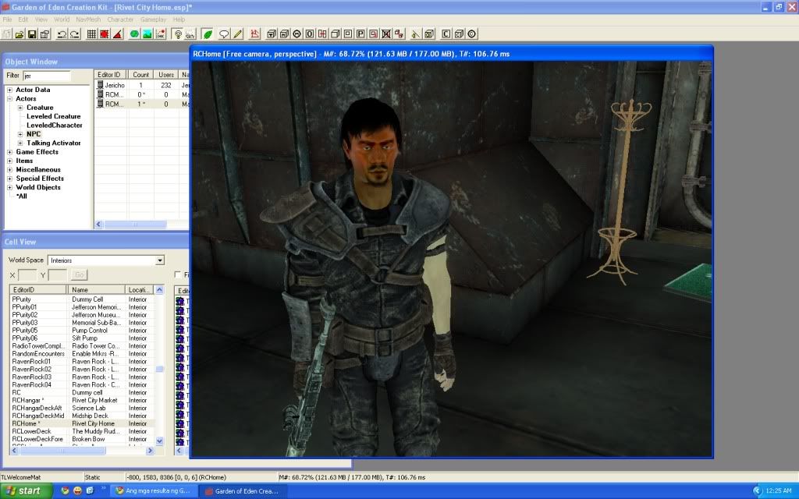Click the boxed O navmesh icon
799x499 pixels.
click(x=310, y=34)
